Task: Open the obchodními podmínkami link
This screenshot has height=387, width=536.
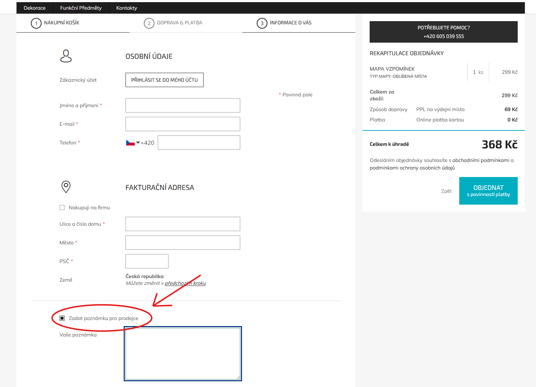Action: pos(481,160)
